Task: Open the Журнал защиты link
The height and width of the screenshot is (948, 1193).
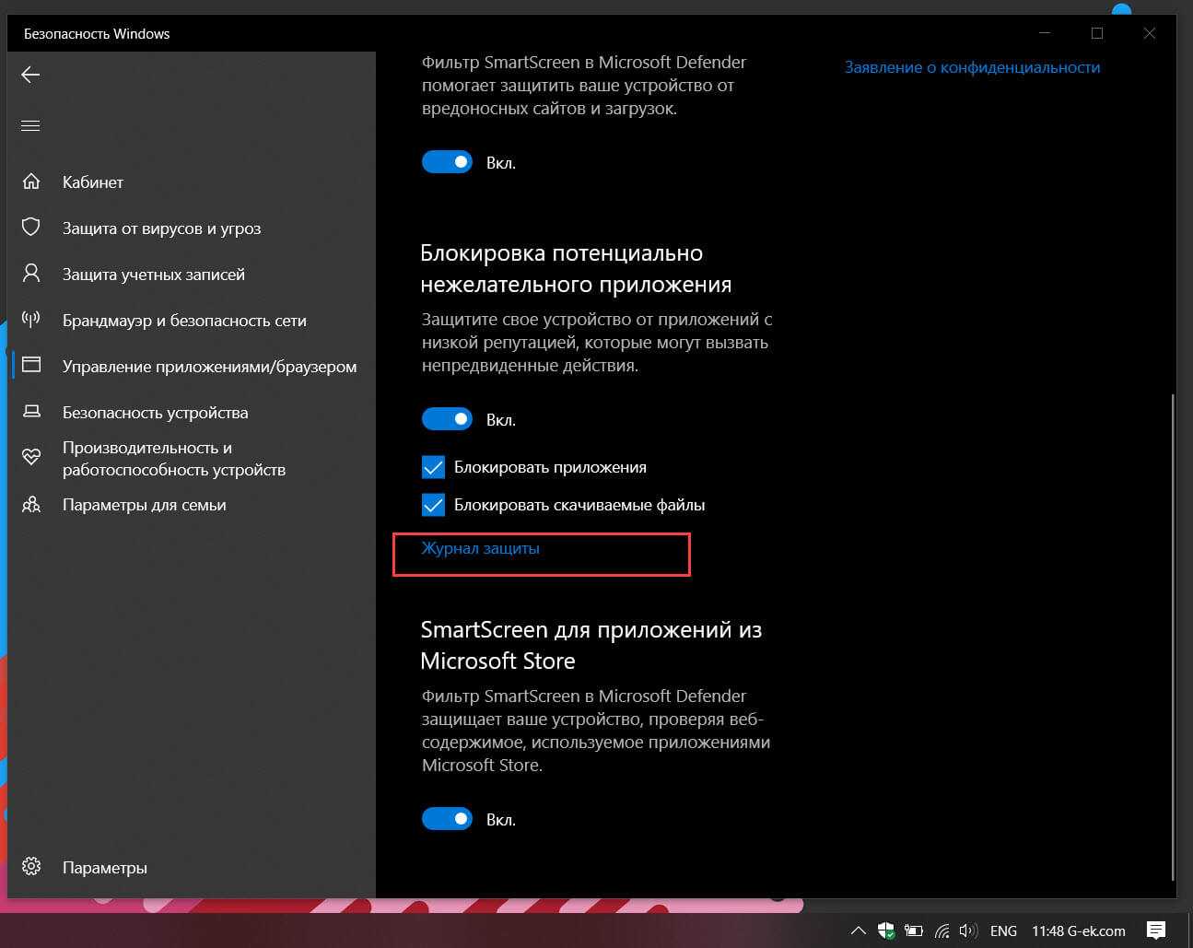Action: (480, 548)
